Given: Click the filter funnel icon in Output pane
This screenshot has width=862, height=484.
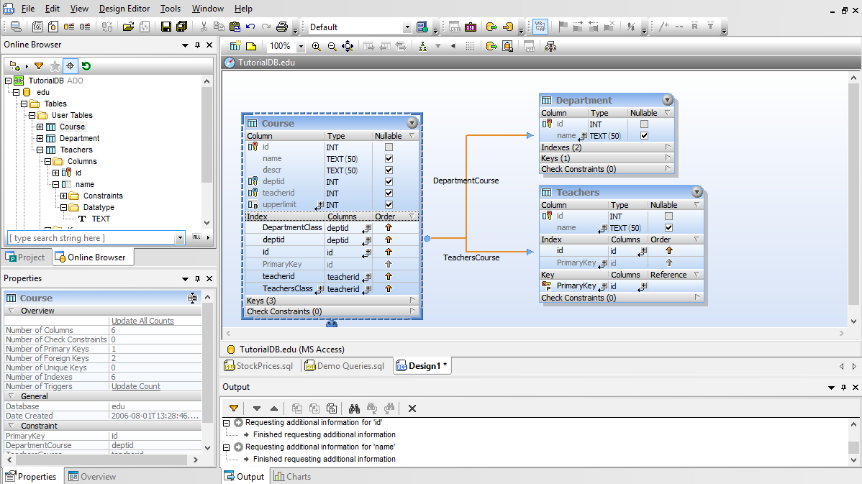Looking at the screenshot, I should click(x=234, y=408).
